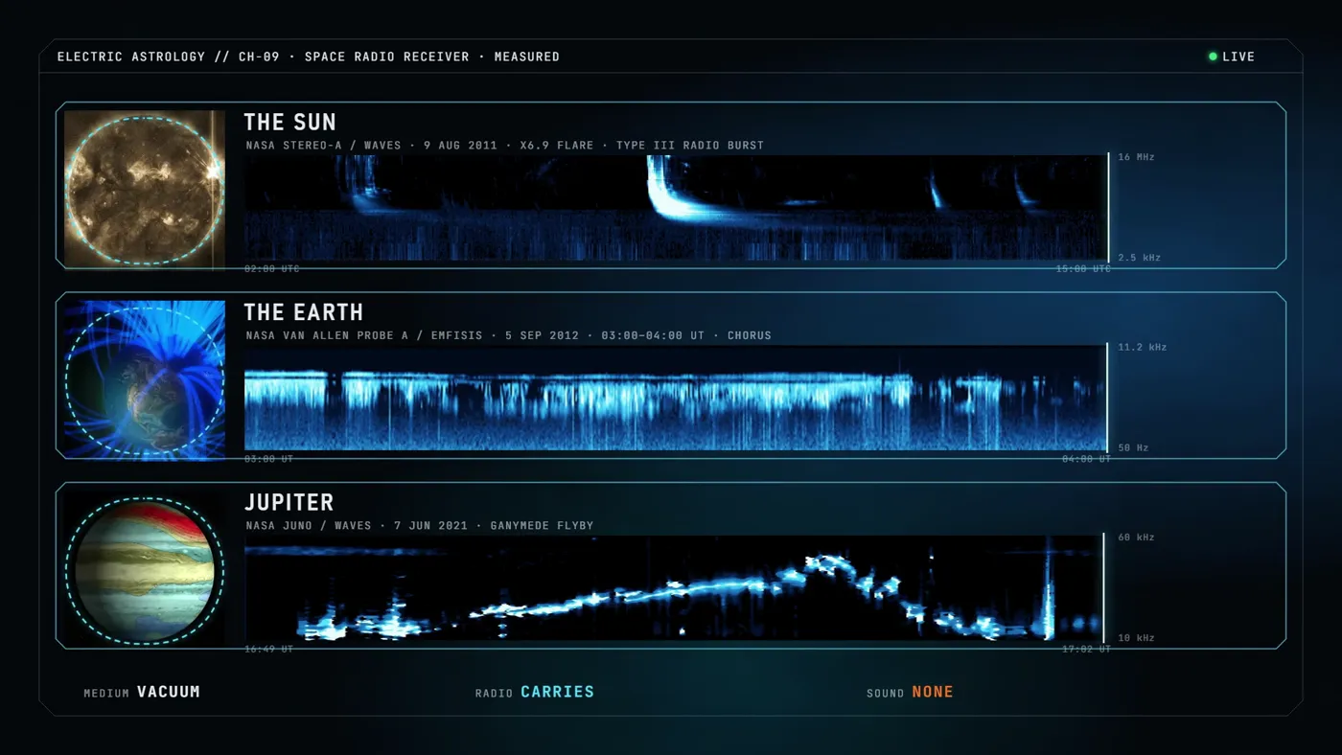The height and width of the screenshot is (755, 1342).
Task: Click the ELECTRIC ASTROLOGY // CH-09 header text
Action: coord(309,57)
